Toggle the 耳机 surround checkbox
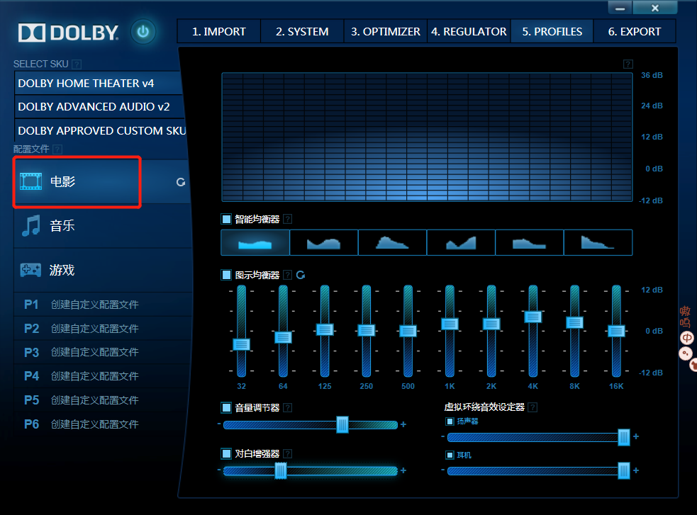Viewport: 697px width, 515px height. click(x=450, y=455)
